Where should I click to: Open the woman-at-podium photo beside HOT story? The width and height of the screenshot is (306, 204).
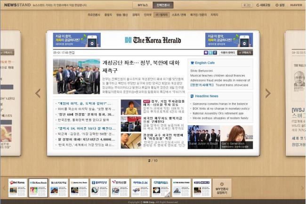tap(131, 107)
